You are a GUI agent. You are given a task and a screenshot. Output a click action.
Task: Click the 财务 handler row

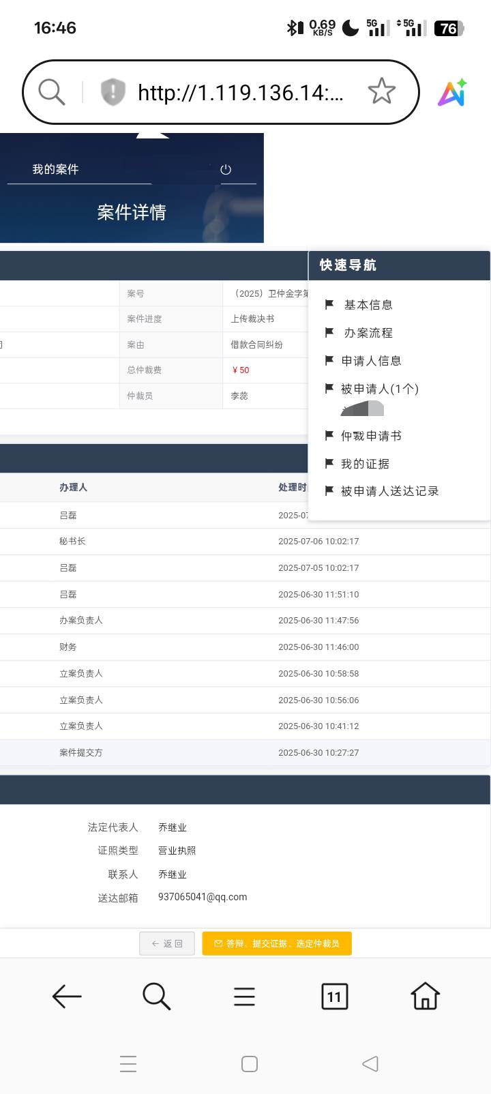point(245,647)
